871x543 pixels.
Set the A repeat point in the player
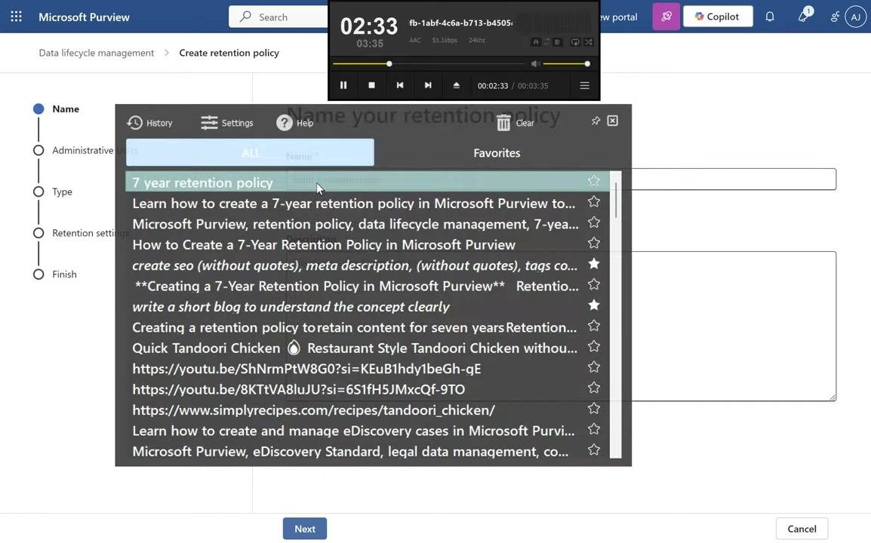point(535,41)
